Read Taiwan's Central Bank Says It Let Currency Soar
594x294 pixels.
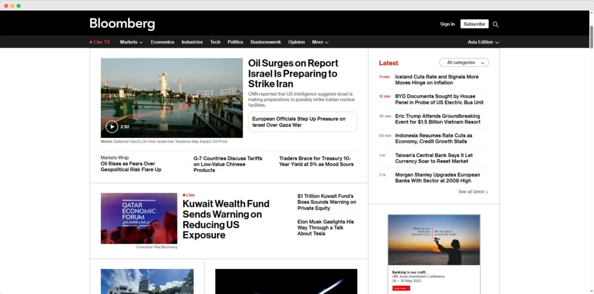(x=434, y=158)
